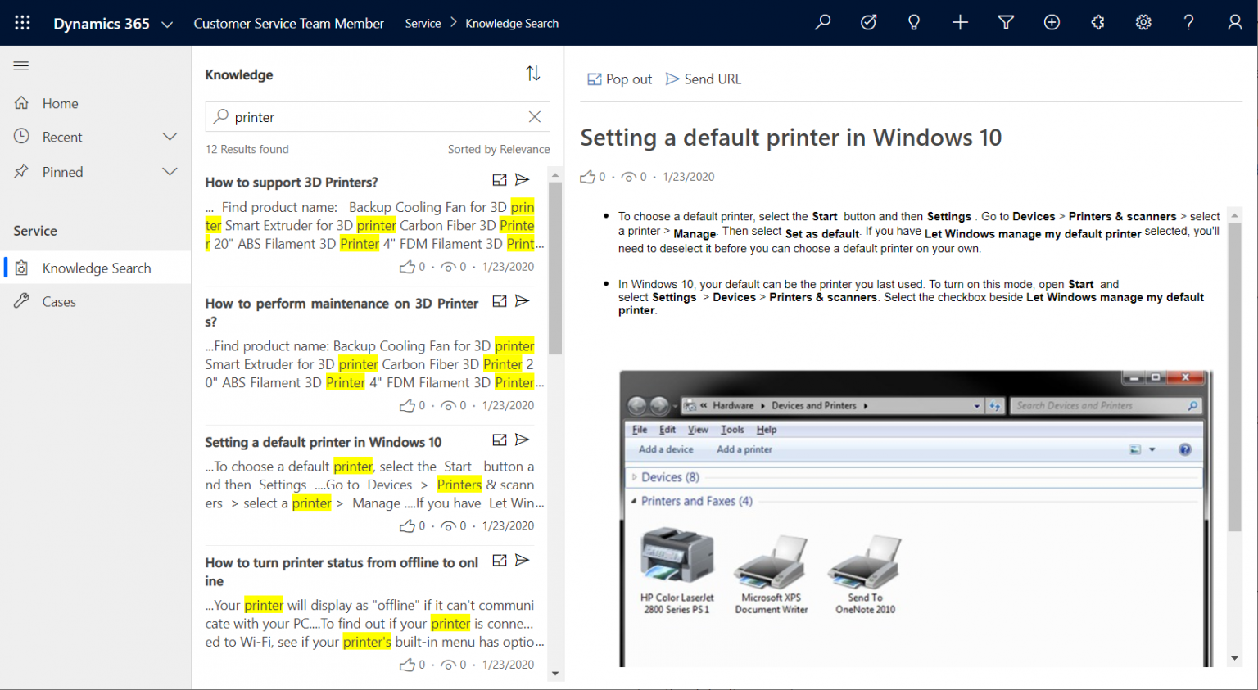Pop out the 3D Printers support article
The width and height of the screenshot is (1258, 690).
pyautogui.click(x=500, y=180)
